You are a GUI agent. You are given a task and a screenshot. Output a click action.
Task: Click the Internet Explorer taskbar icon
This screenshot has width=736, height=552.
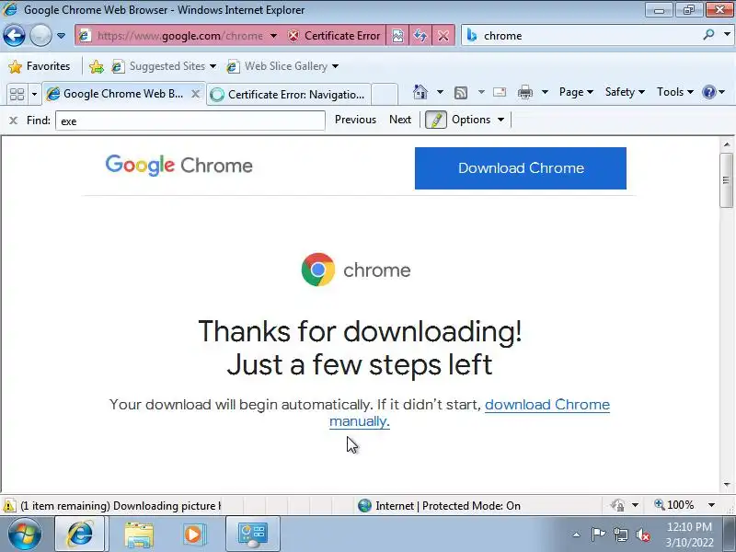point(80,534)
